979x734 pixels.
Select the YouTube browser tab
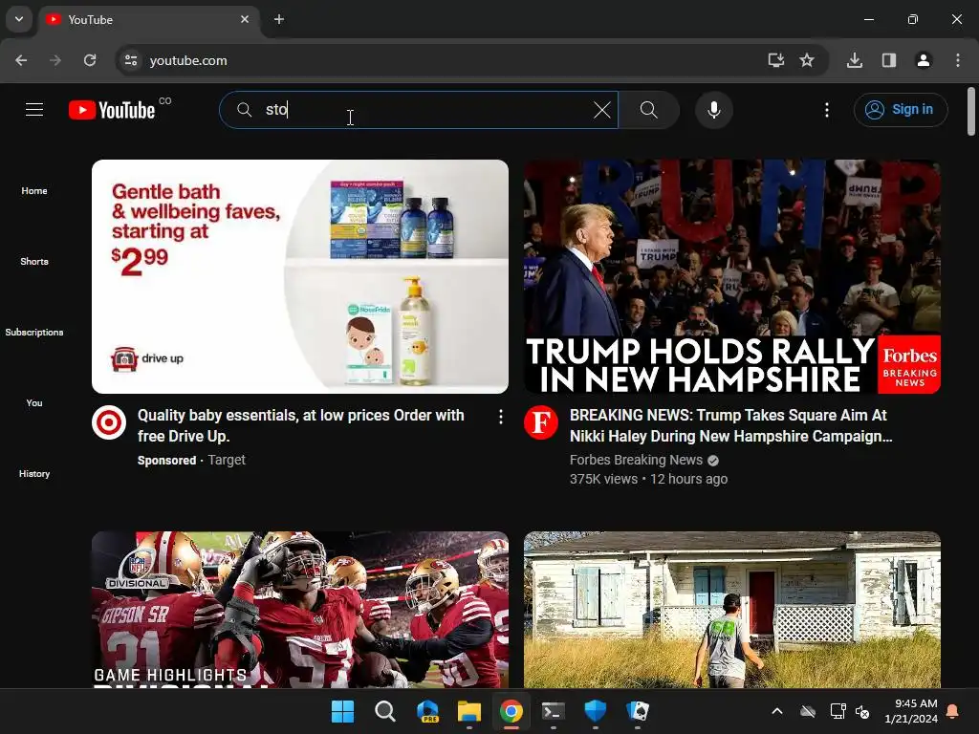pyautogui.click(x=147, y=20)
